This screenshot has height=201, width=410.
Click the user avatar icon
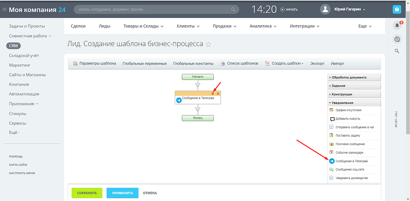pyautogui.click(x=326, y=9)
